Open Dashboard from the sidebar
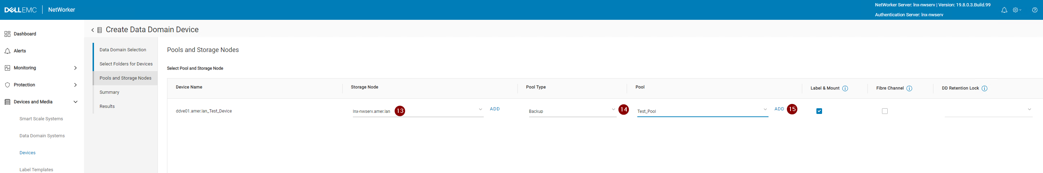1043x173 pixels. tap(25, 34)
